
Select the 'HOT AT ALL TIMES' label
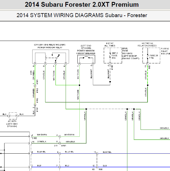point(110,45)
